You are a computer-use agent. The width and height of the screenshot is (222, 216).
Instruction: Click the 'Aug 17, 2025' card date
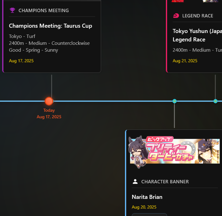pyautogui.click(x=21, y=61)
